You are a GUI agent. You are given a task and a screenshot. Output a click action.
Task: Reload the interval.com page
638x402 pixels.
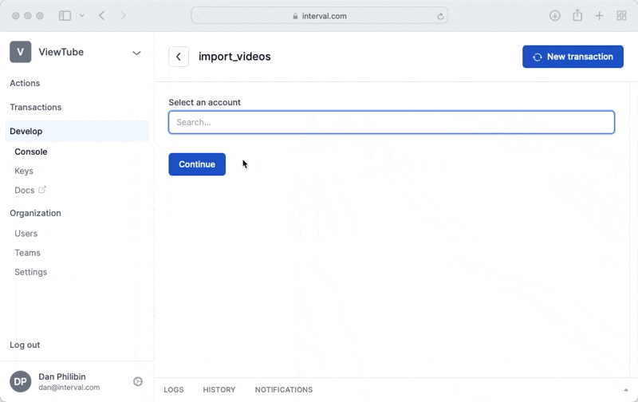(440, 16)
